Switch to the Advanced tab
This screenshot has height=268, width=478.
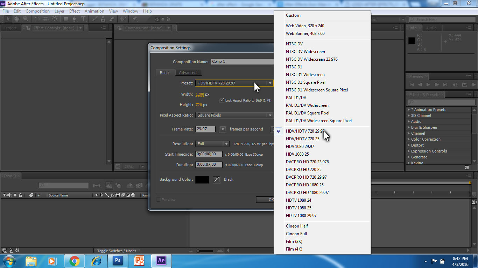point(188,73)
